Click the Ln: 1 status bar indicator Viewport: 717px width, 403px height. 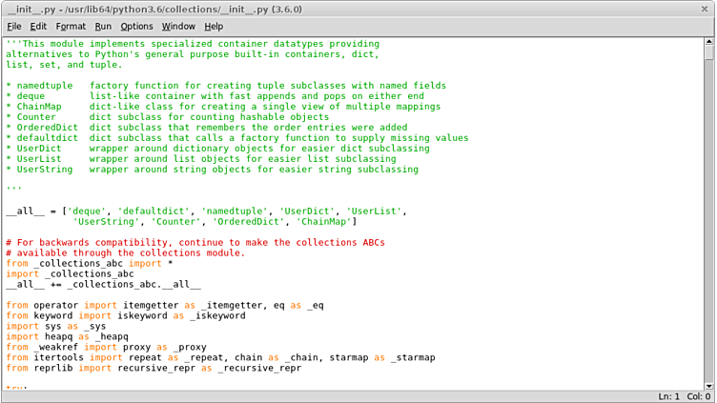coord(669,395)
